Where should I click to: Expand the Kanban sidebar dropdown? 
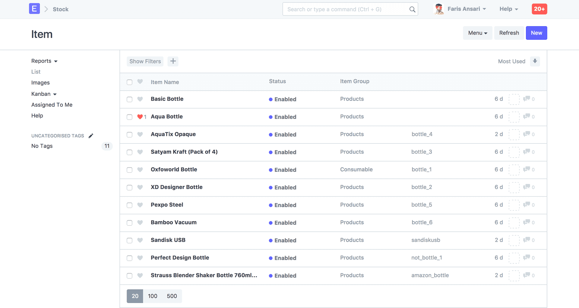pyautogui.click(x=44, y=94)
